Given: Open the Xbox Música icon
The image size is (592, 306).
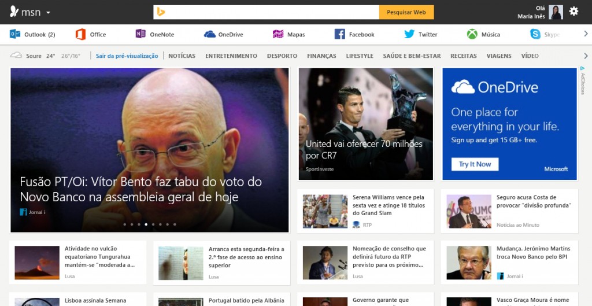Looking at the screenshot, I should click(472, 34).
